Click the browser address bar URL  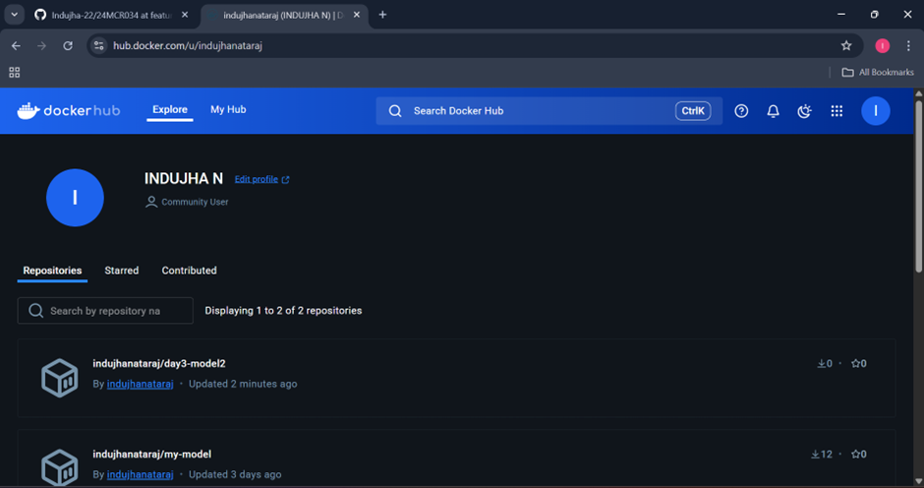click(x=188, y=45)
